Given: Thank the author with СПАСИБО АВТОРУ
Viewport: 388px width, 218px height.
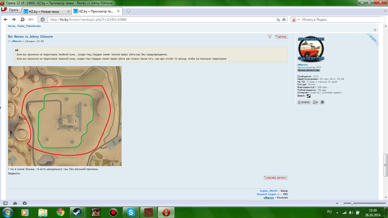Looking at the screenshot, I should point(276,178).
